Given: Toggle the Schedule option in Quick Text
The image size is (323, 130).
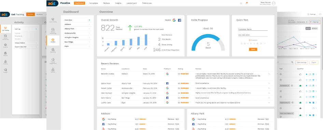Looking at the screenshot, I should pos(253,40).
